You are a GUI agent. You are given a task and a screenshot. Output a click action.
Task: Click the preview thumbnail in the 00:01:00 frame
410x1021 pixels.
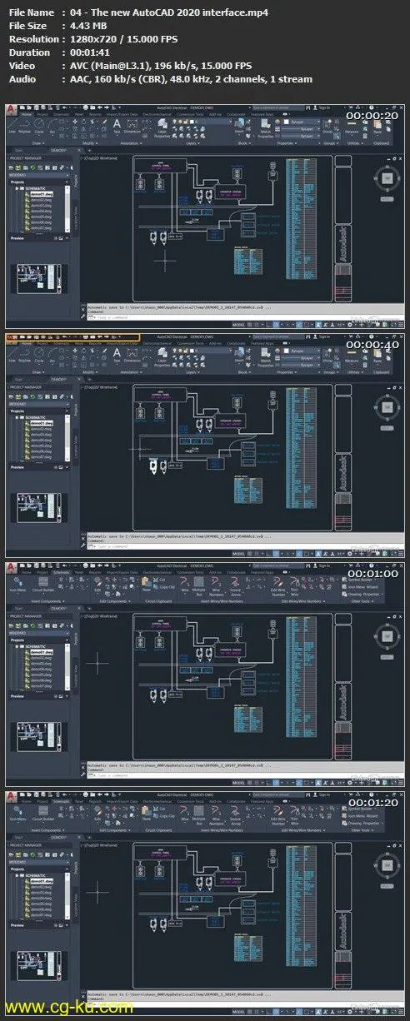tap(37, 736)
